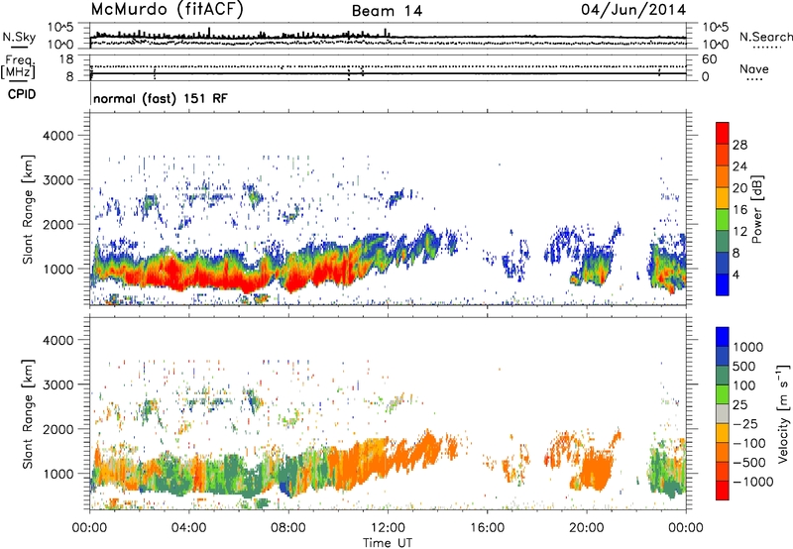Click the "24" value on Power colorbar
Viewport: 793px width, 549px height.
(739, 166)
